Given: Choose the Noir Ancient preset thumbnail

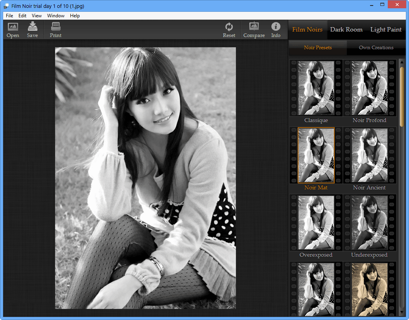Looking at the screenshot, I should coord(369,155).
